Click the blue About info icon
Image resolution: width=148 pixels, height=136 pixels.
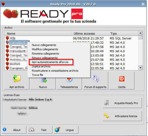tap(4, 129)
